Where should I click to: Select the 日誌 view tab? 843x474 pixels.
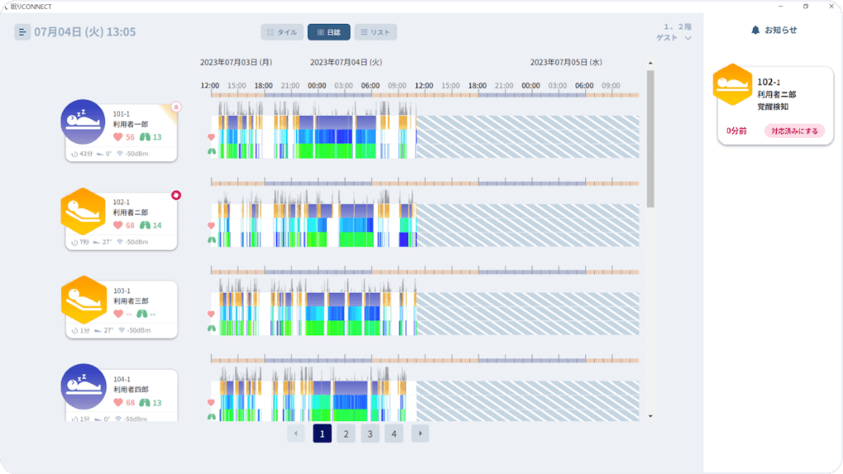pos(328,32)
